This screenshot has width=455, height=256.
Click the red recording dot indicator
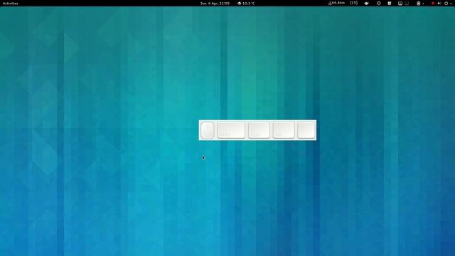click(x=433, y=3)
